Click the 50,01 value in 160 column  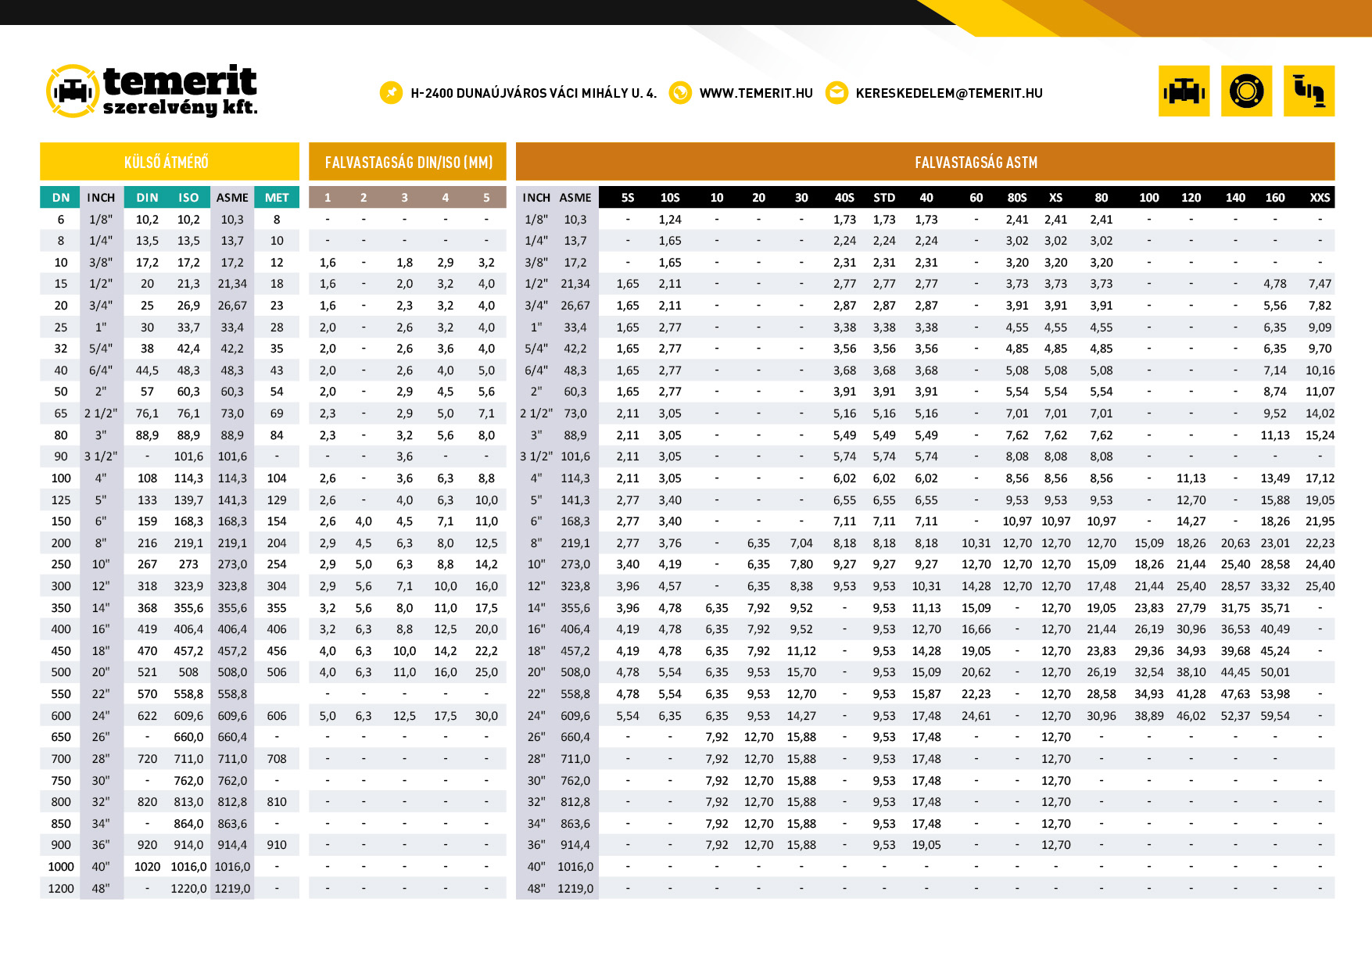tap(1275, 672)
